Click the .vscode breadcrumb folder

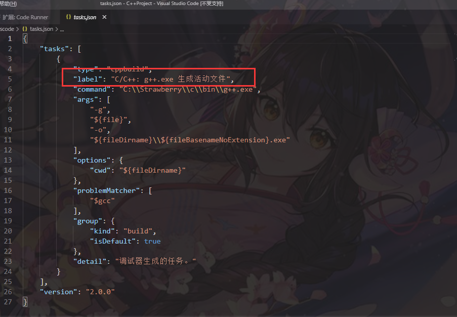click(7, 29)
